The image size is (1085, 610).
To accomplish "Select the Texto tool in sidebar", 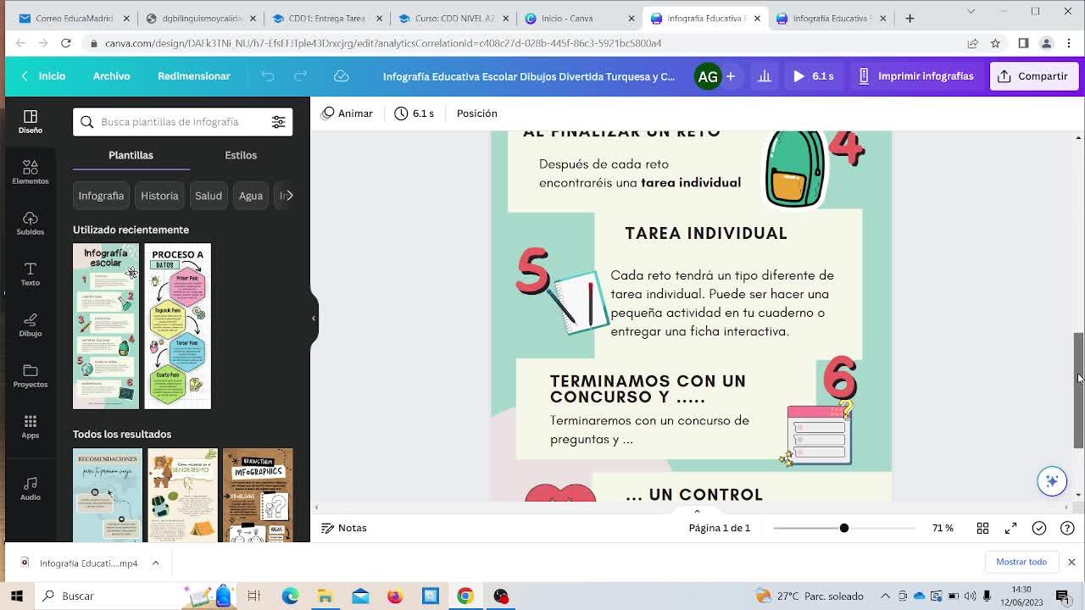I will (31, 273).
